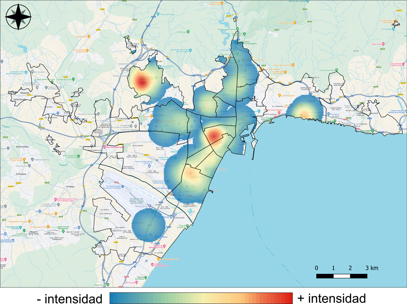This screenshot has width=407, height=304.
Task: Click the Paintball Mountain green marker
Action: click(x=73, y=79)
